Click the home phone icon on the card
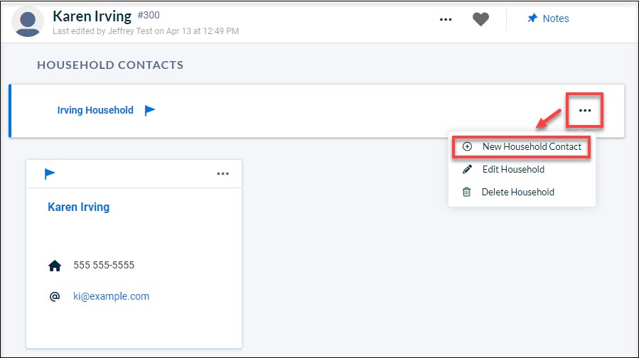 pyautogui.click(x=55, y=266)
